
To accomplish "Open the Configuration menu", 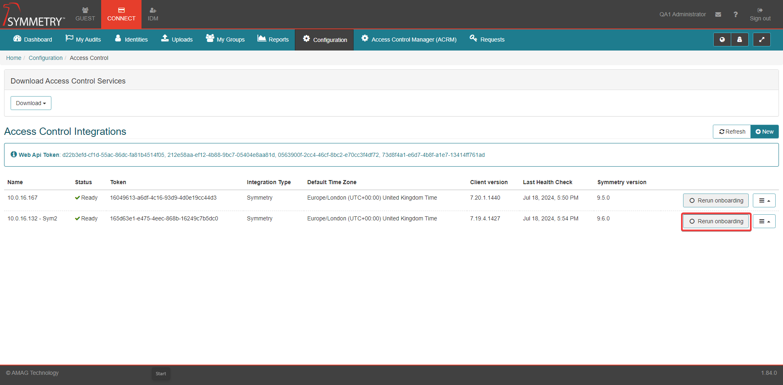I will click(x=325, y=40).
